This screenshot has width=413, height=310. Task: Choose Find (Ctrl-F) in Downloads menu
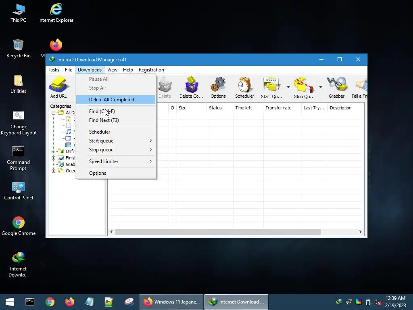tap(116, 111)
